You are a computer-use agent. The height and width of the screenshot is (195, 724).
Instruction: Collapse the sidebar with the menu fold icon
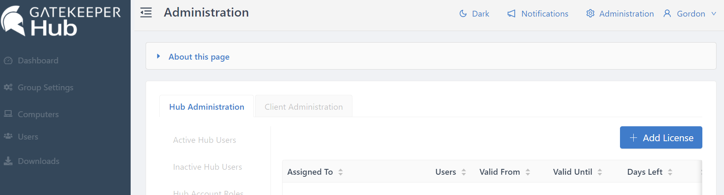(x=146, y=13)
